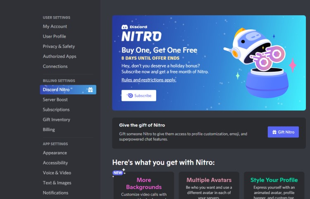
Task: Open the Connections settings page
Action: 55,66
